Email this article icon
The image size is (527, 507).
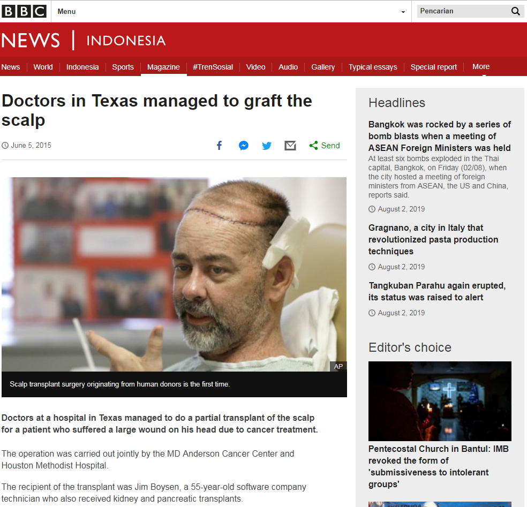pos(290,146)
